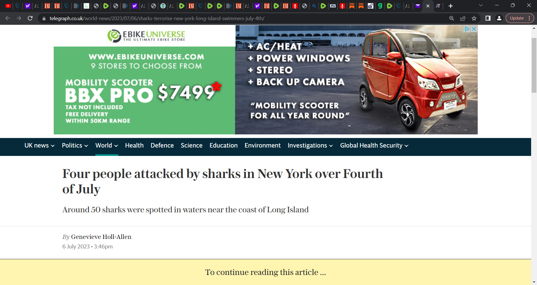Screen dimensions: 537x285
Task: Open the tab with the AF favicon
Action: coord(438,6)
